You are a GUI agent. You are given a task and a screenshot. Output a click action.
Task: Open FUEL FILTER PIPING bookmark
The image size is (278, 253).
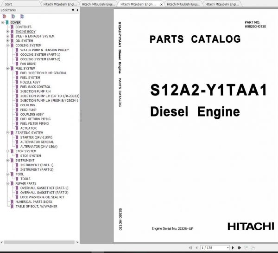(x=34, y=123)
